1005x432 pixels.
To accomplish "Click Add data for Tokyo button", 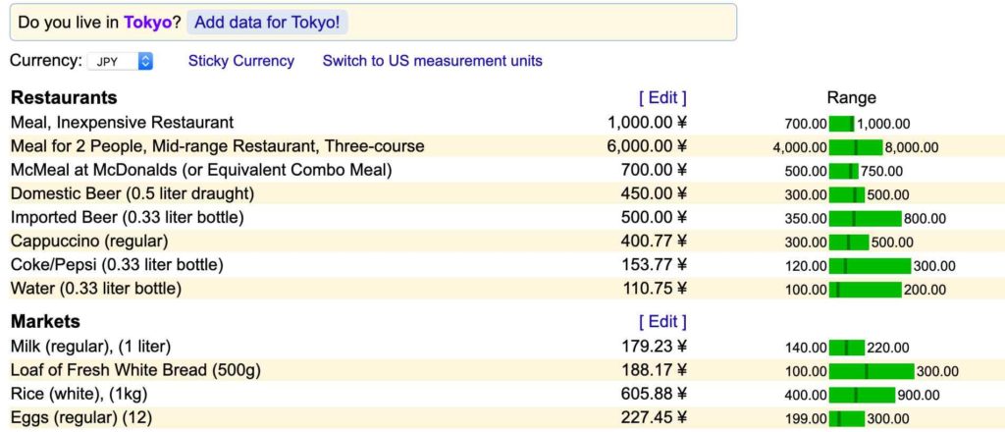I will [x=267, y=23].
